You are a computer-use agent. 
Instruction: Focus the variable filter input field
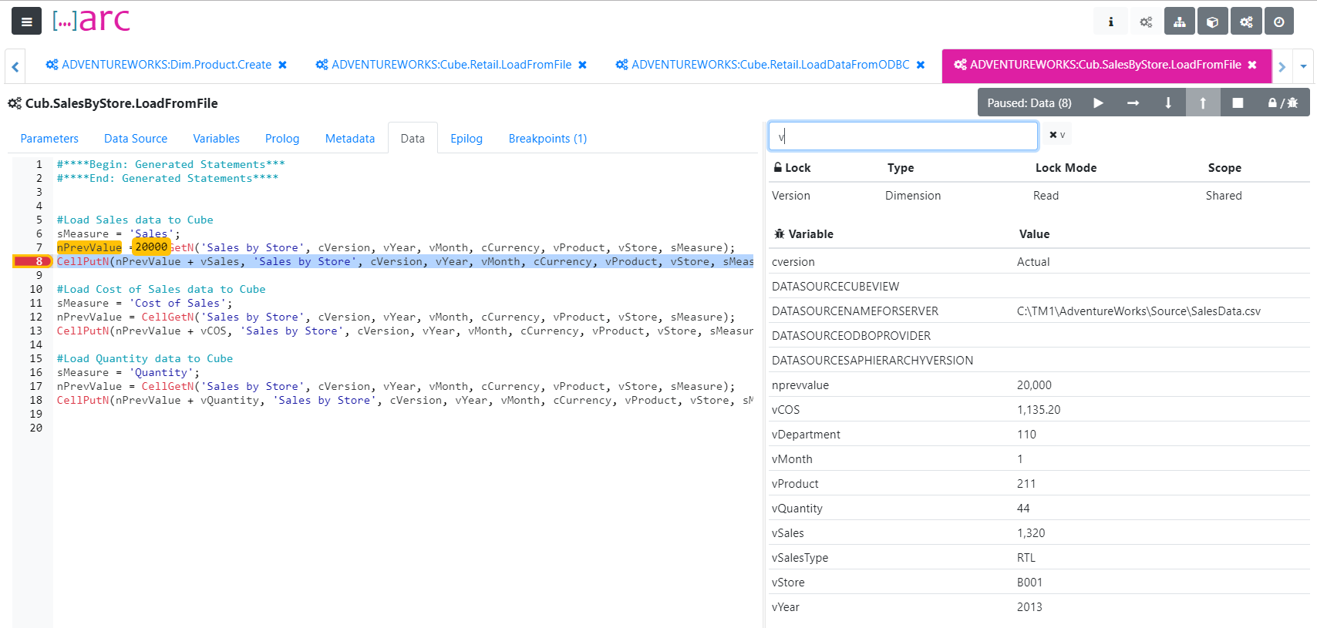[x=903, y=136]
